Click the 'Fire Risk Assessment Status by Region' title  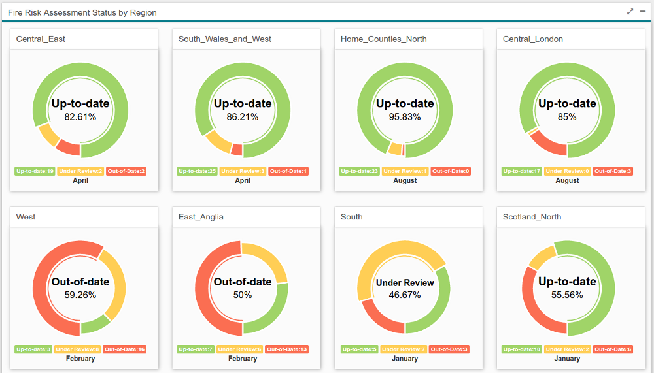tap(82, 12)
